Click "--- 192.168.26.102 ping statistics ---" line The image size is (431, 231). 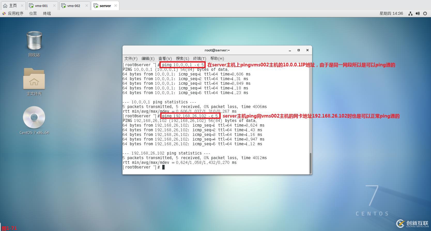click(x=166, y=153)
